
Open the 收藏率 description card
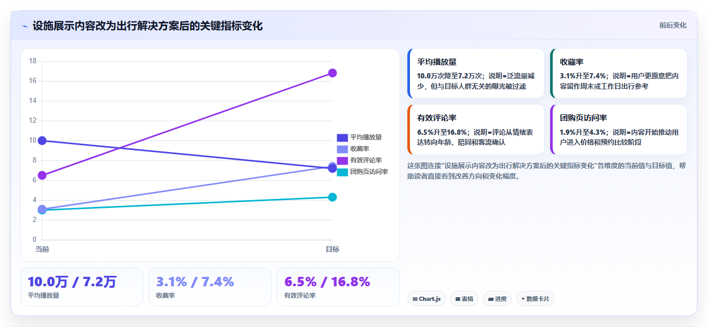coord(619,74)
